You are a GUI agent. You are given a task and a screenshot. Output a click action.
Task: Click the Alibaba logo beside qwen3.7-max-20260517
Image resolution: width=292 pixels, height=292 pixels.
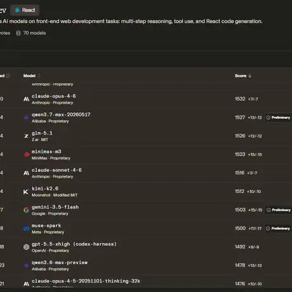pos(26,117)
